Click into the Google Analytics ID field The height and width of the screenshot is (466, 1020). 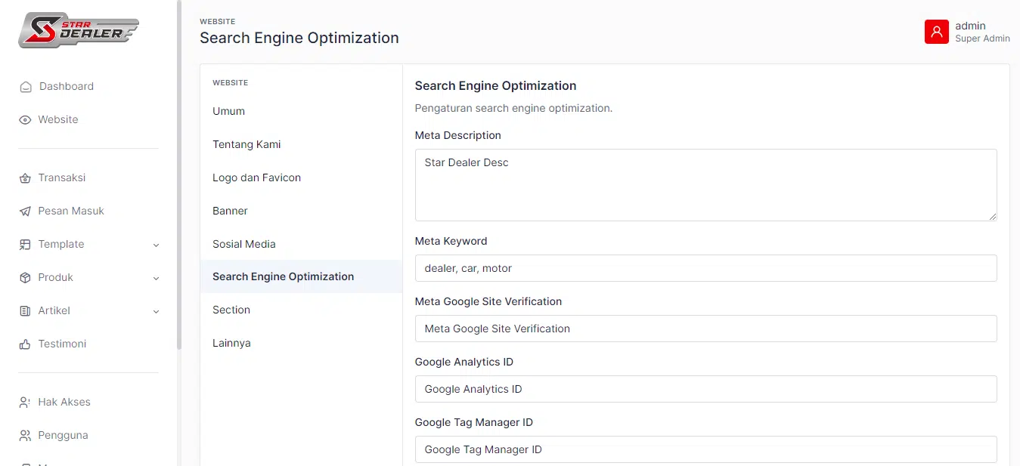coord(705,389)
